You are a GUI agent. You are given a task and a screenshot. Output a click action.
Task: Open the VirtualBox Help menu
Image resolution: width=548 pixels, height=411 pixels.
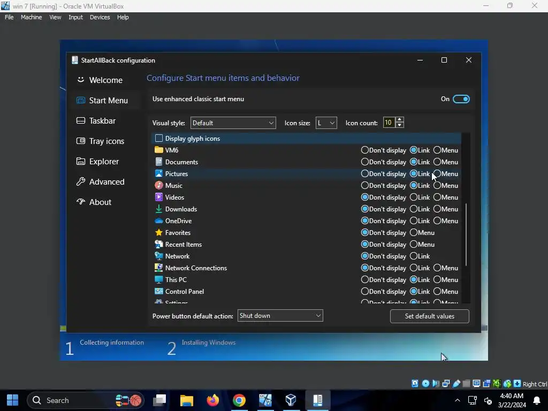123,17
